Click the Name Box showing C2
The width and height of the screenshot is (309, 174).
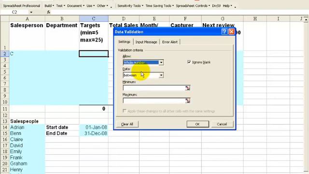coord(14,12)
